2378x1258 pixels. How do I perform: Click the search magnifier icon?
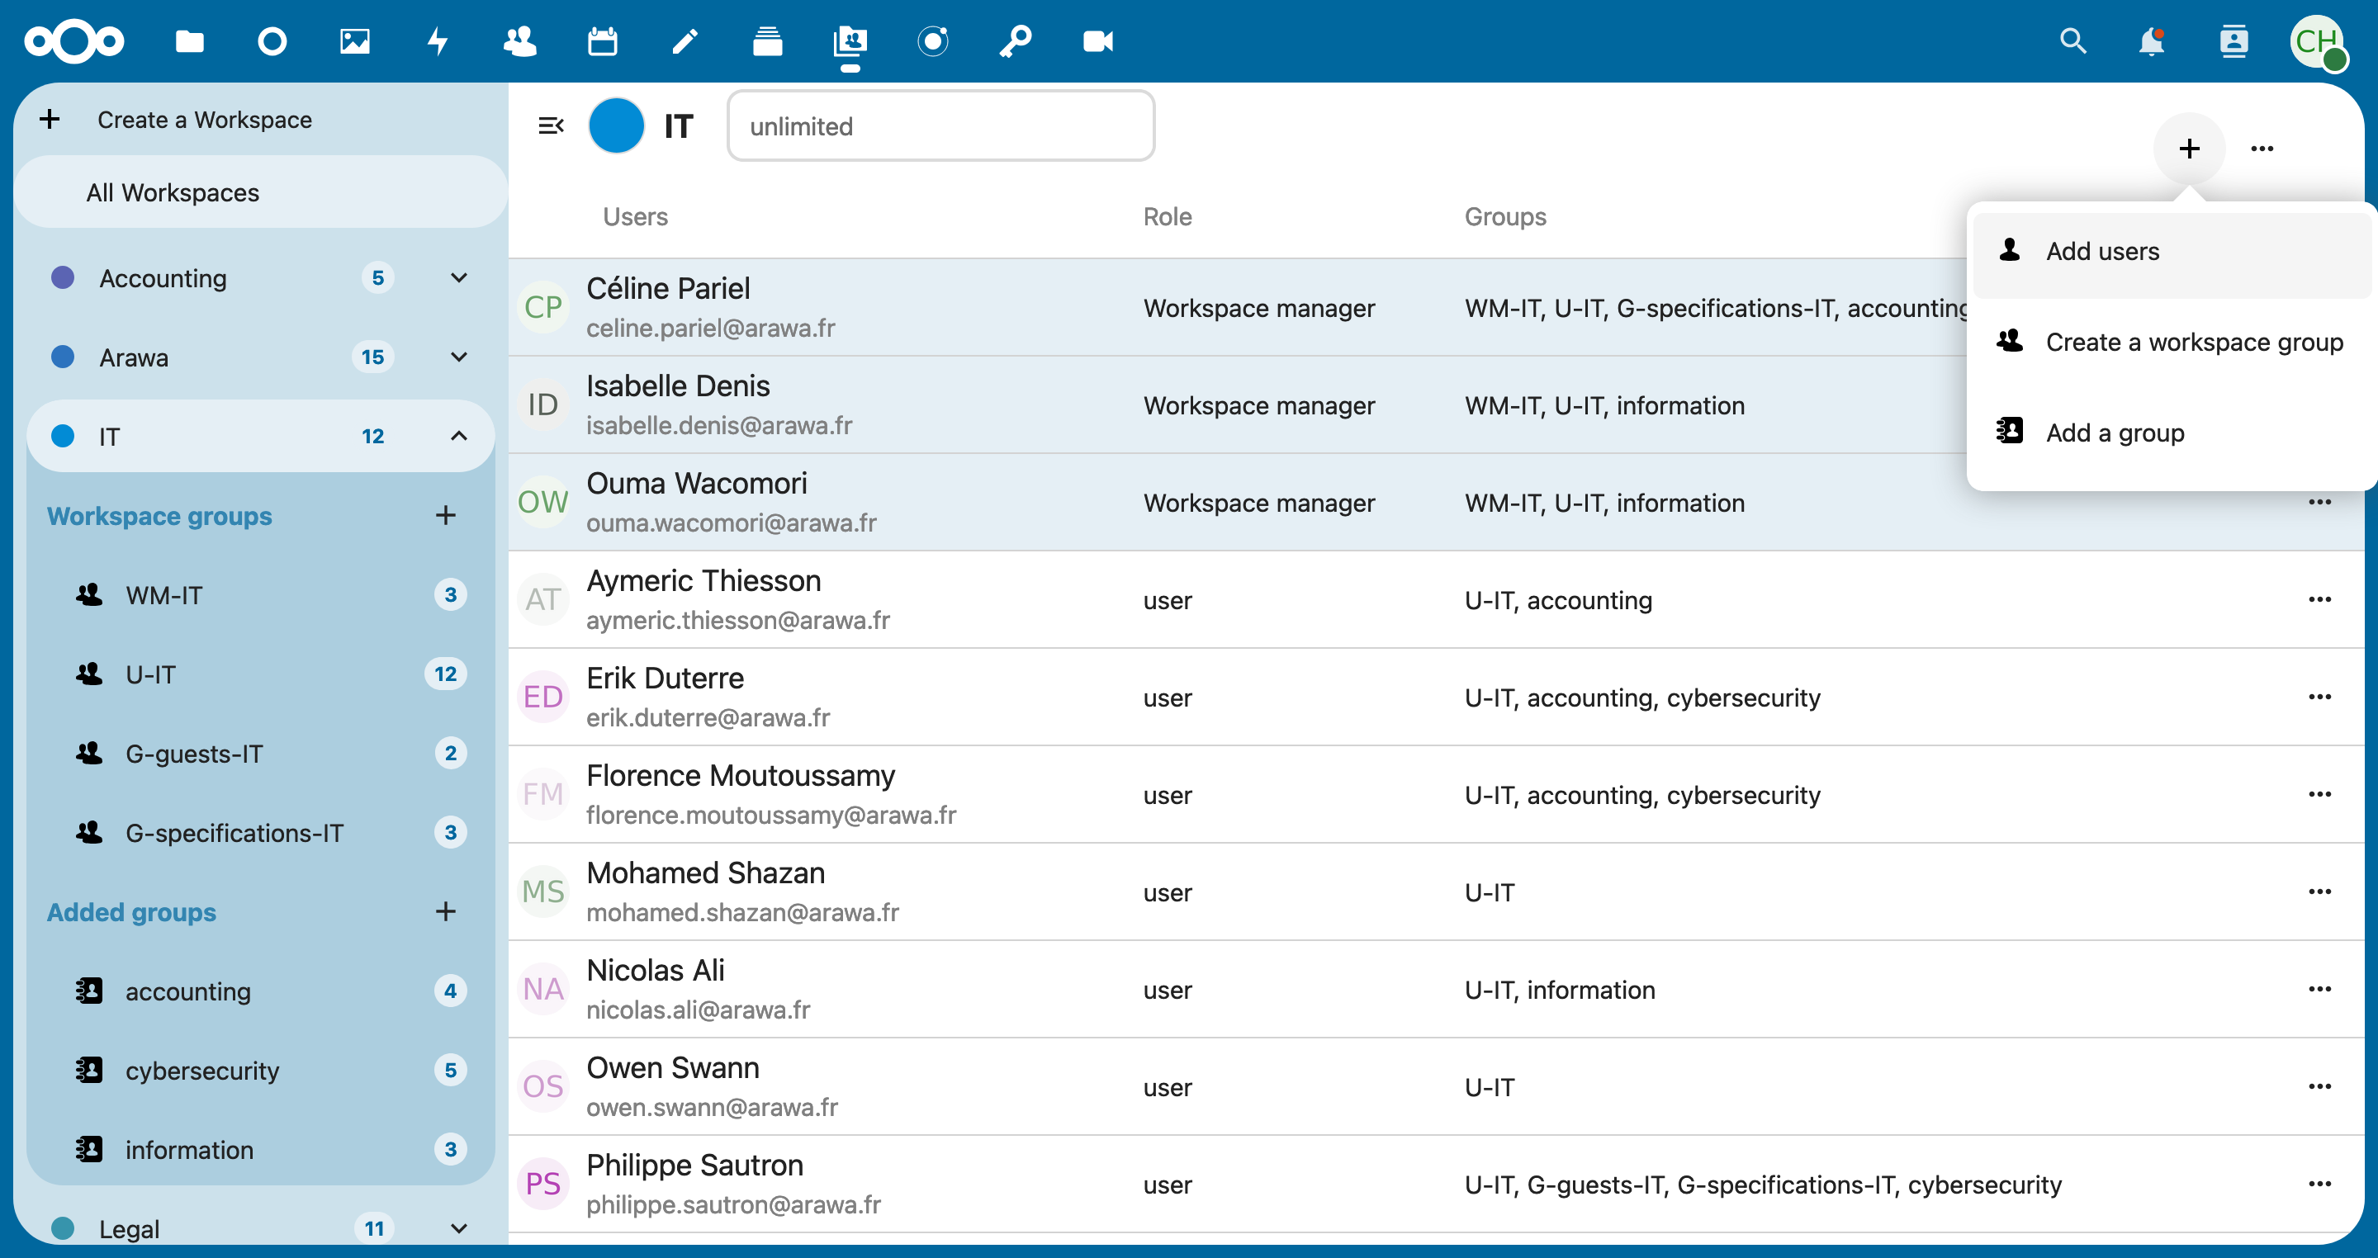(x=2072, y=41)
